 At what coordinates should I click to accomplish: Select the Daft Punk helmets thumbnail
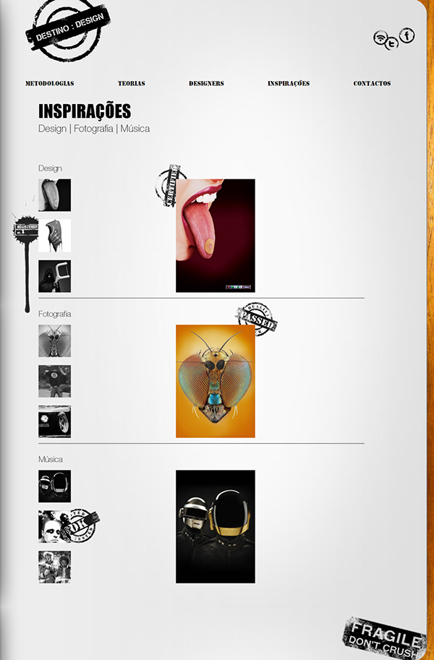[55, 487]
